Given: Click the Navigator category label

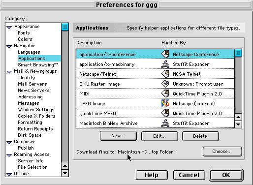Looking at the screenshot, I should coord(25,46).
